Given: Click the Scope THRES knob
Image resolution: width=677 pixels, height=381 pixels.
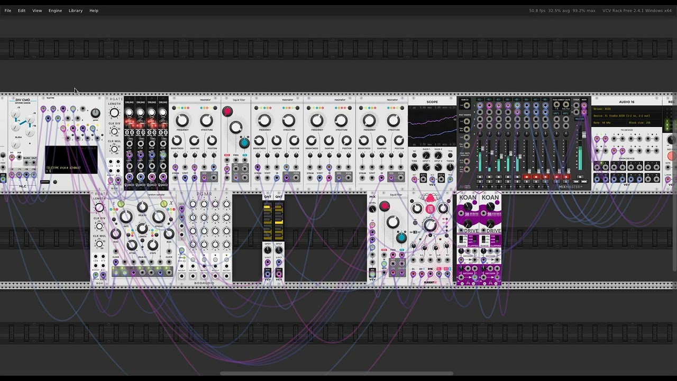Looking at the screenshot, I should 450,168.
